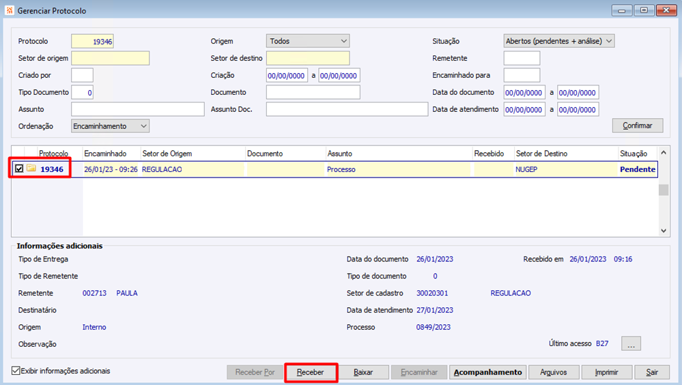Click the Pendente status cell
Viewport: 682px width, 385px height.
pos(638,169)
